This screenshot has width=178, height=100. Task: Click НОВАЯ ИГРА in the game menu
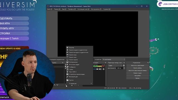pyautogui.click(x=14, y=23)
